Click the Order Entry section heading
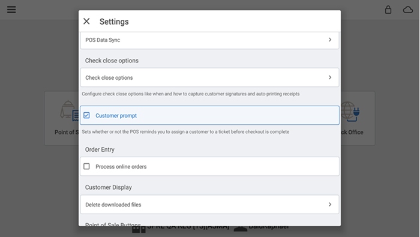420x237 pixels. [100, 149]
